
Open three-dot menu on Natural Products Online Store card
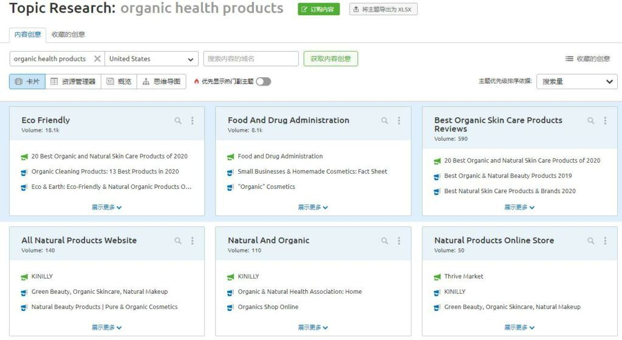[606, 240]
